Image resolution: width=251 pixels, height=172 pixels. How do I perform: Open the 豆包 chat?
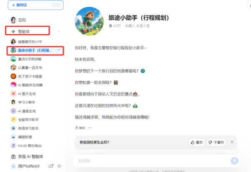click(22, 20)
